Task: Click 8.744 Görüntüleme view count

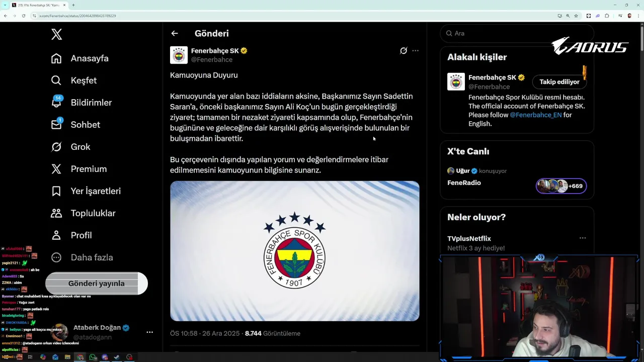Action: (x=273, y=333)
